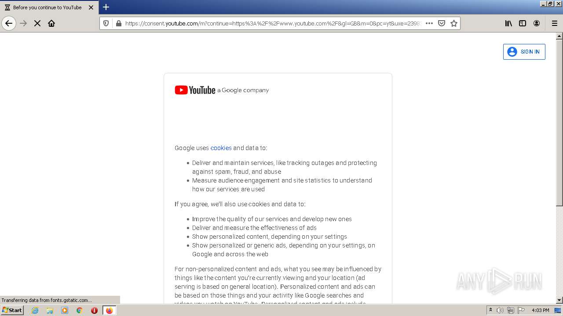The height and width of the screenshot is (316, 563).
Task: Open tracking protection shield info
Action: pos(106,23)
